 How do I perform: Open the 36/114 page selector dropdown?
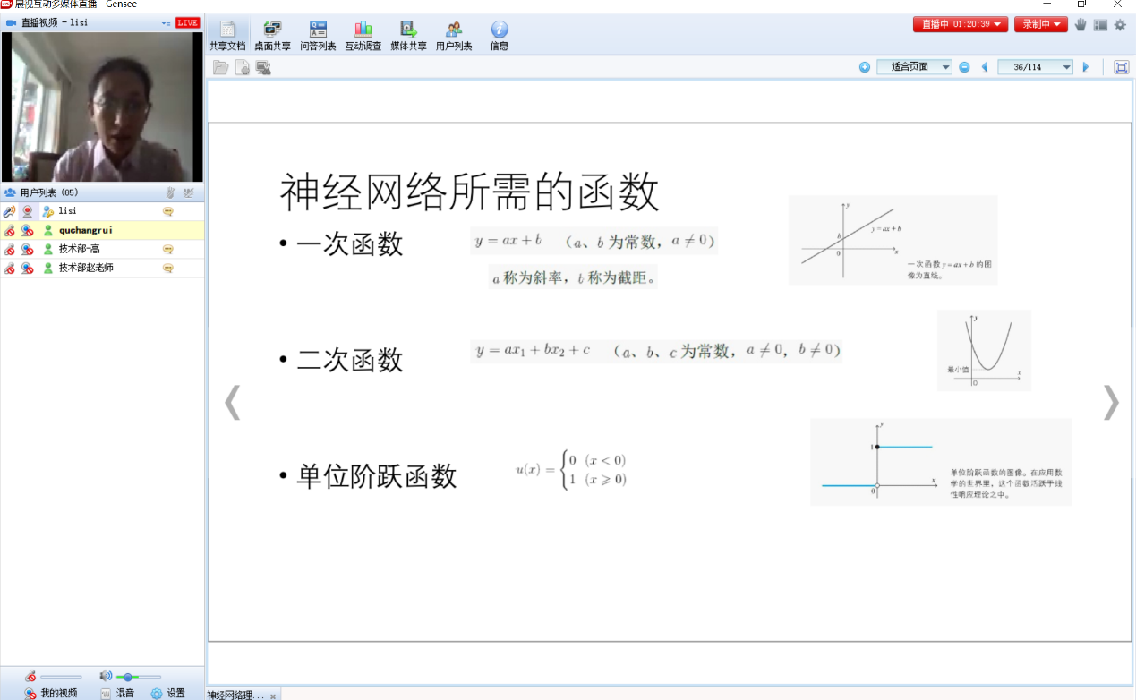click(x=1035, y=67)
